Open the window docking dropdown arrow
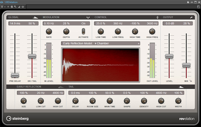 [x=5, y=7]
